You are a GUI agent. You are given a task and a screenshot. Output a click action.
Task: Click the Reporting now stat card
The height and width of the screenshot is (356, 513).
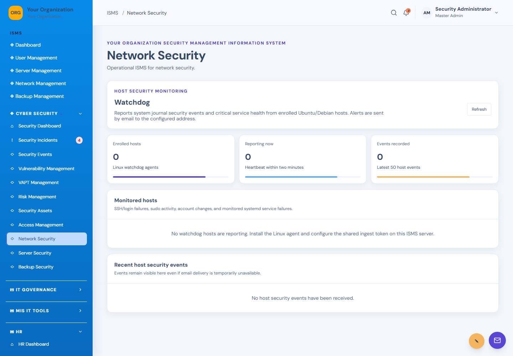click(x=303, y=159)
